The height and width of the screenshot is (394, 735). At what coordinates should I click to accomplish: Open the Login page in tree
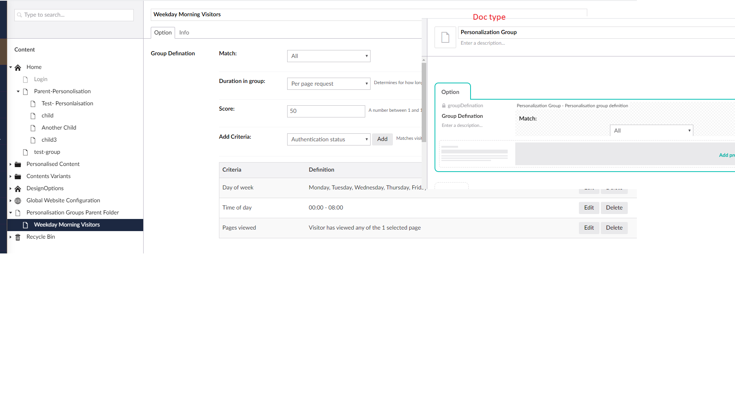click(x=41, y=79)
